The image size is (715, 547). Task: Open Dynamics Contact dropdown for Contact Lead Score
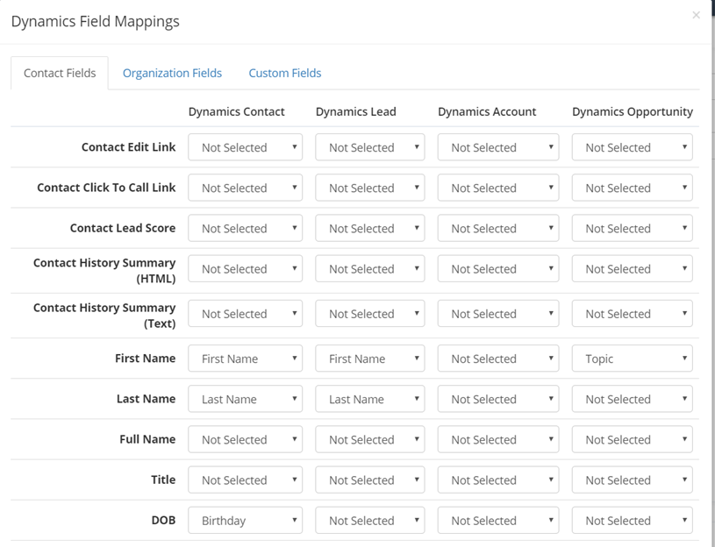246,228
